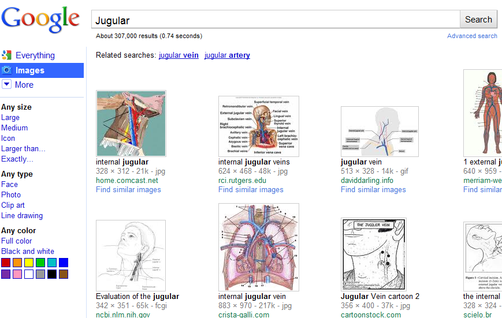The image size is (502, 318).
Task: Click the cartoonstock.com source text
Action: (x=371, y=315)
